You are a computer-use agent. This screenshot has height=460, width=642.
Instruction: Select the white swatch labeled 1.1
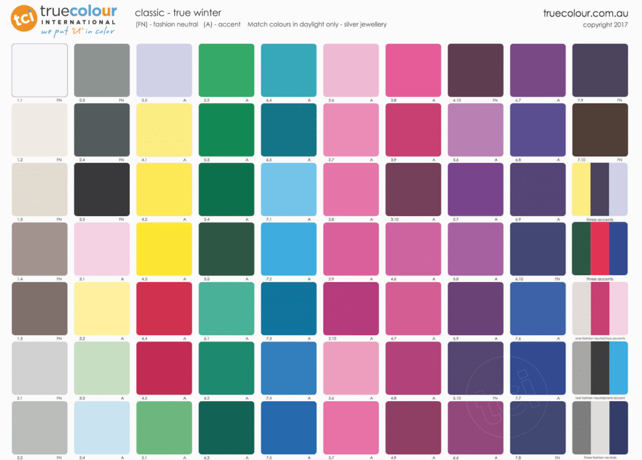39,70
